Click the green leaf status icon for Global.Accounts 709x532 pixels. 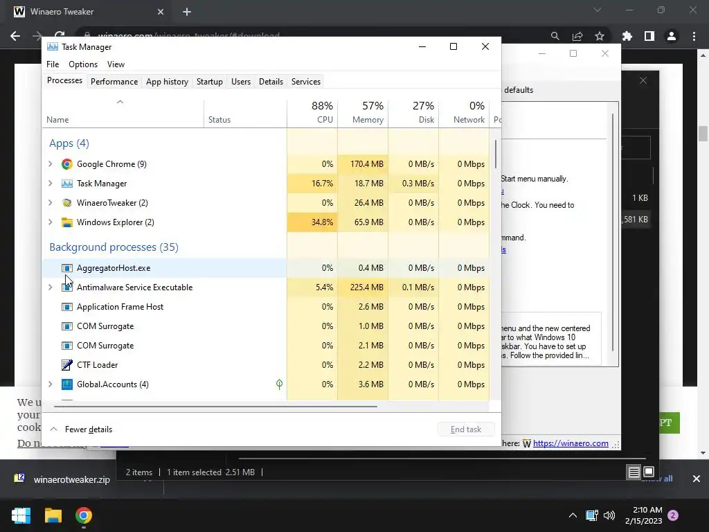pyautogui.click(x=280, y=384)
